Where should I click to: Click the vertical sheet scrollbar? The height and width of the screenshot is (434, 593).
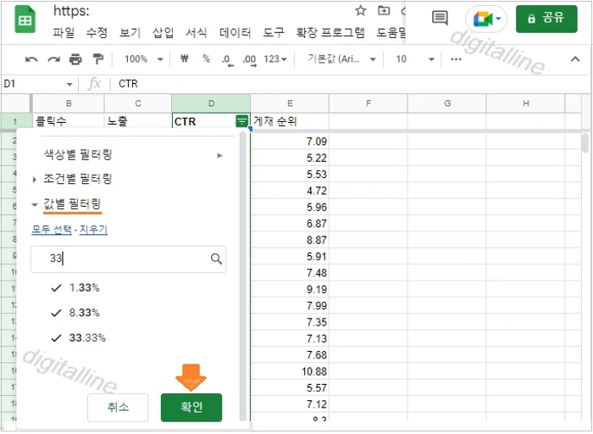click(x=585, y=143)
